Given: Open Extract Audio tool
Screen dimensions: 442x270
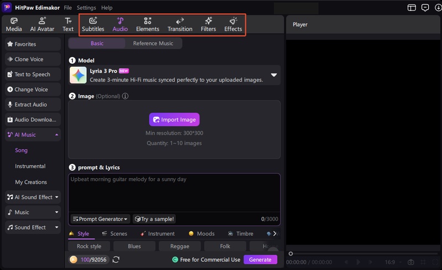Looking at the screenshot, I should pos(33,104).
